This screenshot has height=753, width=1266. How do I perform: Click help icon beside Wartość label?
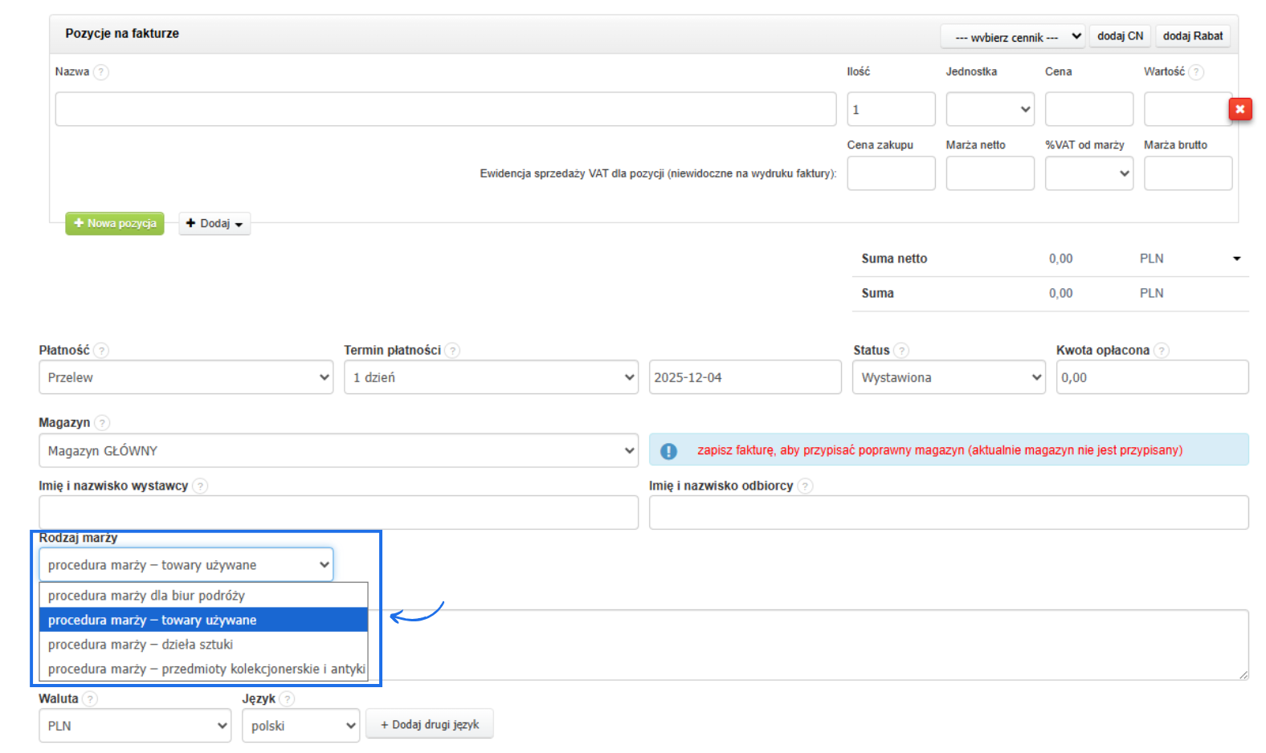point(1195,72)
